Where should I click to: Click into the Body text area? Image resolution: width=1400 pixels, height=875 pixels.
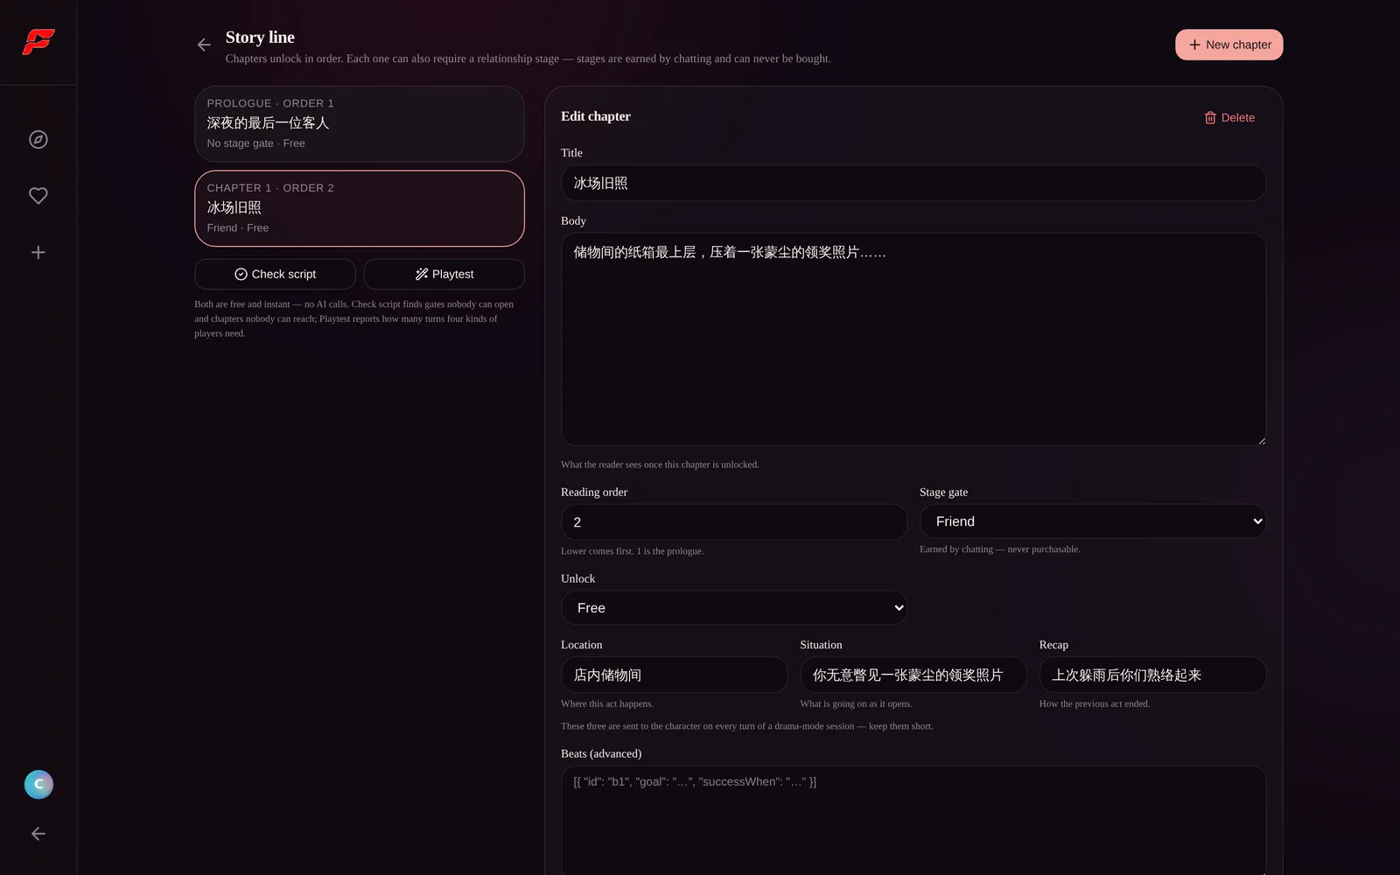pyautogui.click(x=913, y=339)
